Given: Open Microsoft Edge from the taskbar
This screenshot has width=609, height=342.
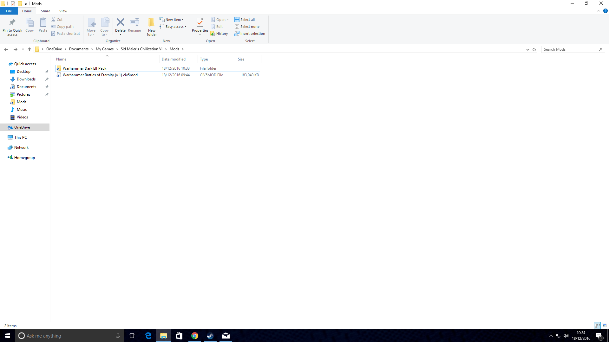Looking at the screenshot, I should point(148,336).
